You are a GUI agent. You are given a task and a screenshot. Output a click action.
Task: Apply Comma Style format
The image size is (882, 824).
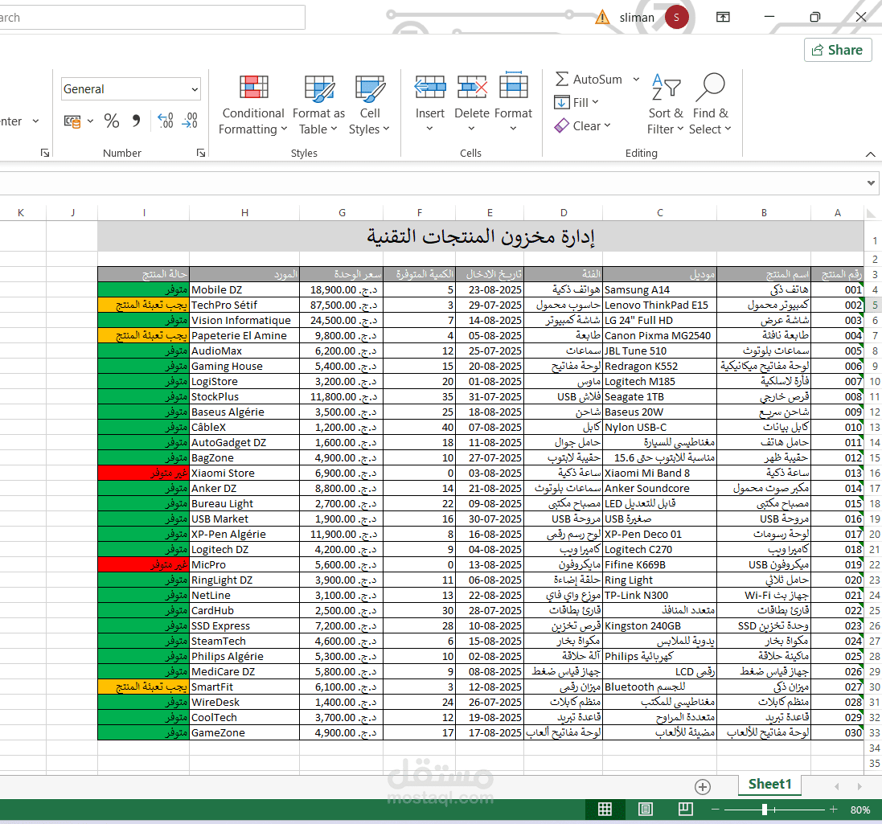coord(136,121)
